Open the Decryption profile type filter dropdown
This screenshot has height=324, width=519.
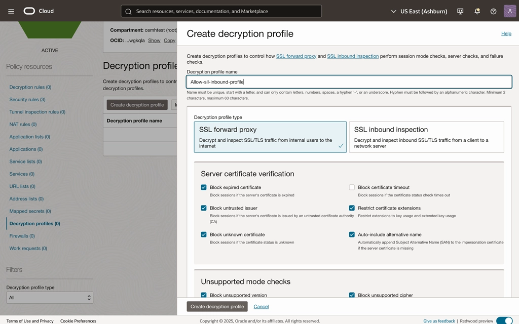49,298
